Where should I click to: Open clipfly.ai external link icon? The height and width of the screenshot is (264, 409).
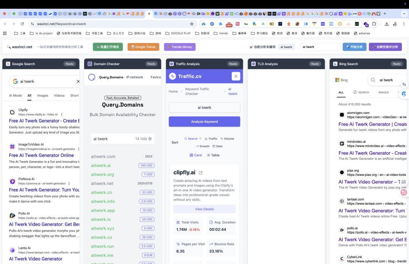[x=201, y=172]
